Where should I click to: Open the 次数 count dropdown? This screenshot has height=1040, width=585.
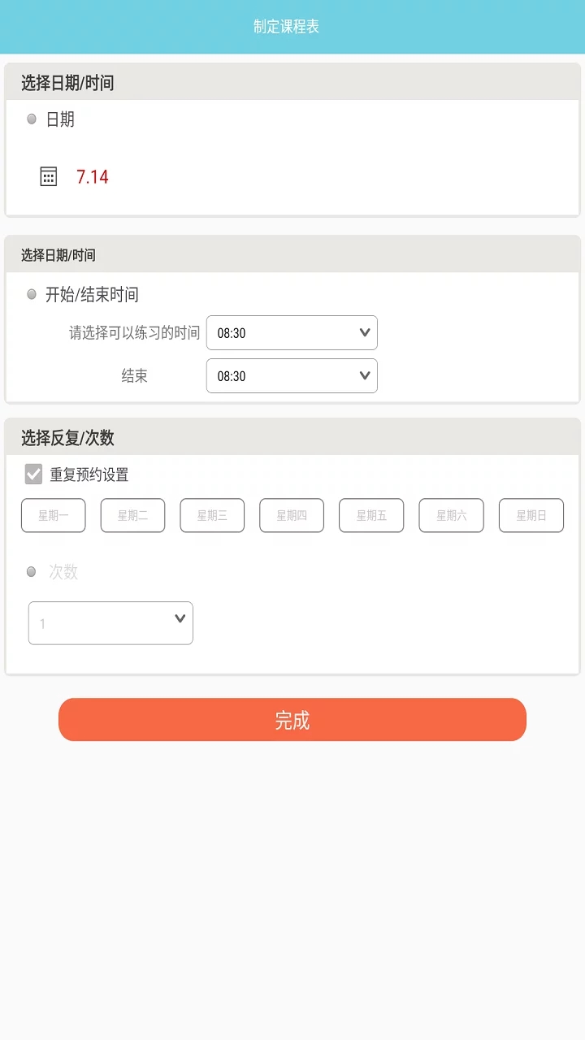click(x=110, y=623)
